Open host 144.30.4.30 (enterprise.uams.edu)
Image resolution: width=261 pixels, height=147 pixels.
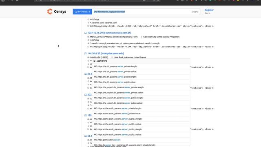pyautogui.click(x=106, y=53)
